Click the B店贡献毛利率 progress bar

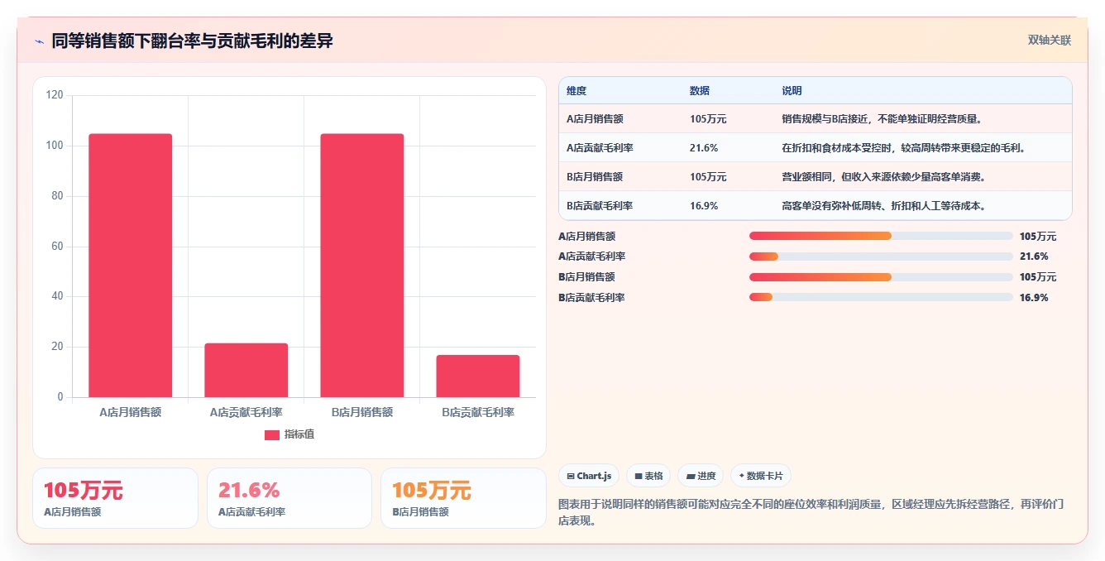pos(881,297)
